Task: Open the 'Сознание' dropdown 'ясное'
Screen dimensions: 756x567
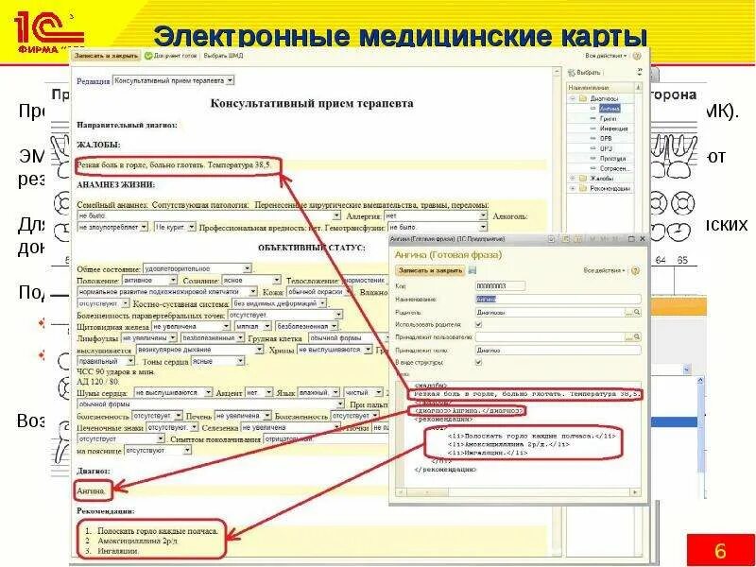Action: 276,280
